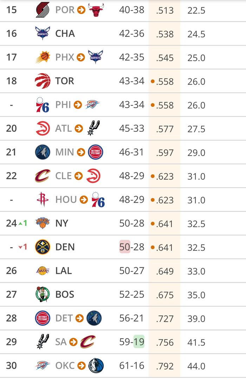This screenshot has width=246, height=380.
Task: Click the Rockets logo left of HOU
Action: pos(43,199)
